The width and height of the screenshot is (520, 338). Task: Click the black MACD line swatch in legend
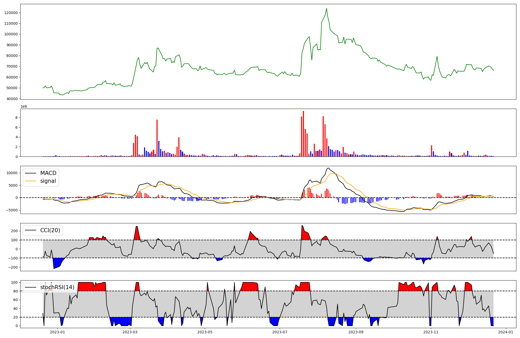(31, 173)
